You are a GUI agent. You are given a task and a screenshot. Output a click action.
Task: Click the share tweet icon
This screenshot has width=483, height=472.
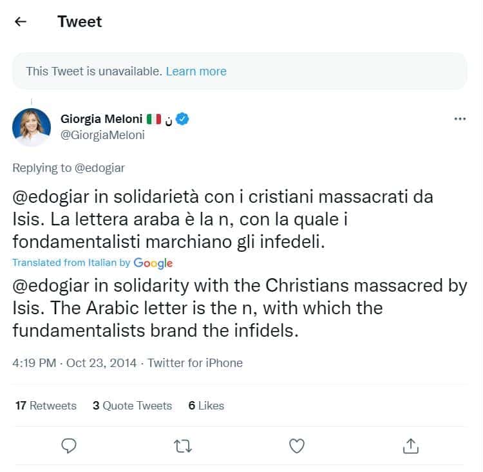(411, 445)
